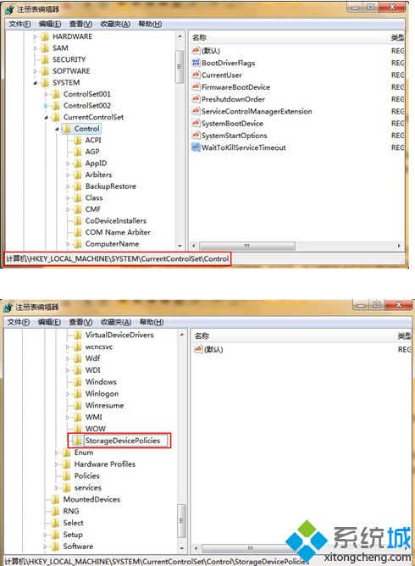Expand the ControlSet001 tree node
Screen dimensions: 415x566
46,94
